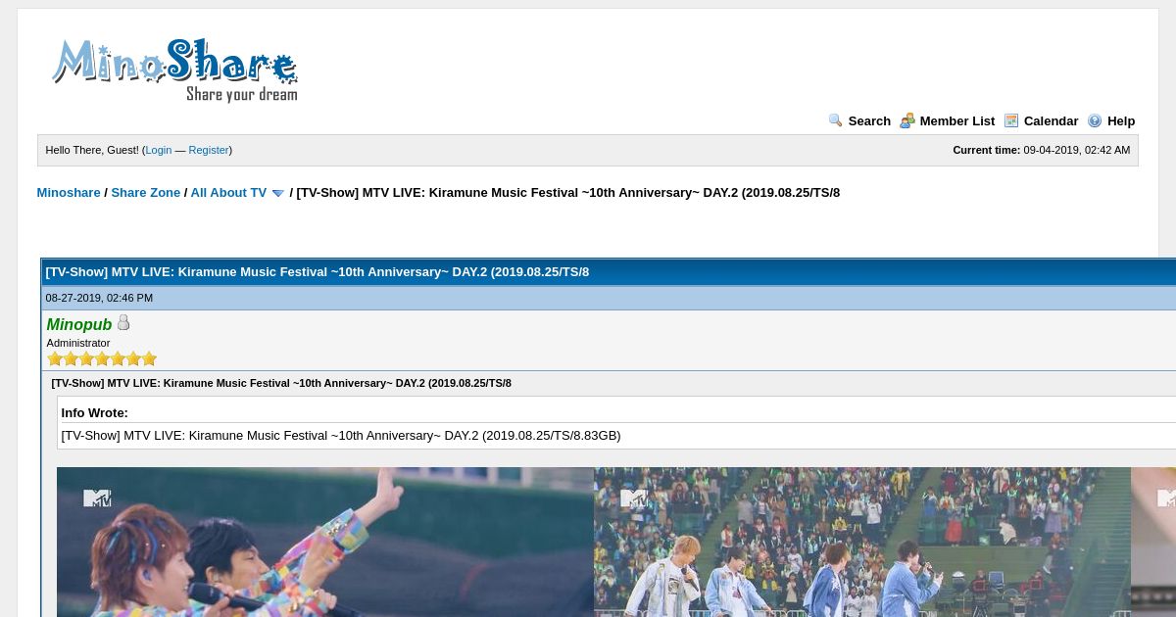The height and width of the screenshot is (617, 1176).
Task: Click the Info Wrote quote header
Action: coord(95,413)
